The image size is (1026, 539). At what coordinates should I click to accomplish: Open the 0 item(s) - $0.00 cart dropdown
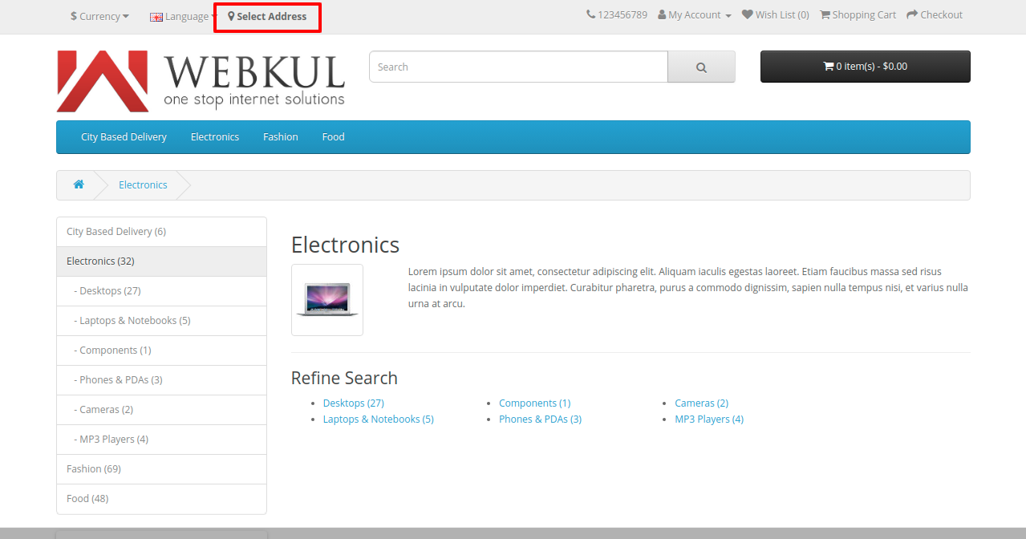[x=866, y=67]
